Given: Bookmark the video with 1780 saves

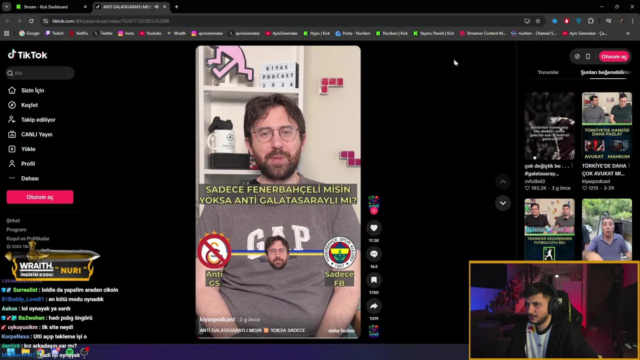Looking at the screenshot, I should click(373, 280).
